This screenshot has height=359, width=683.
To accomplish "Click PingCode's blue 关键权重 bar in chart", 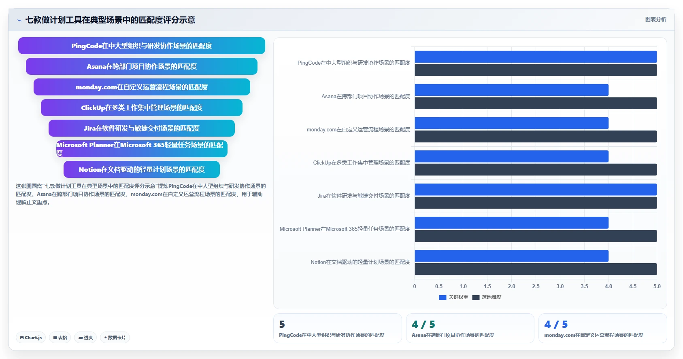I will point(536,57).
